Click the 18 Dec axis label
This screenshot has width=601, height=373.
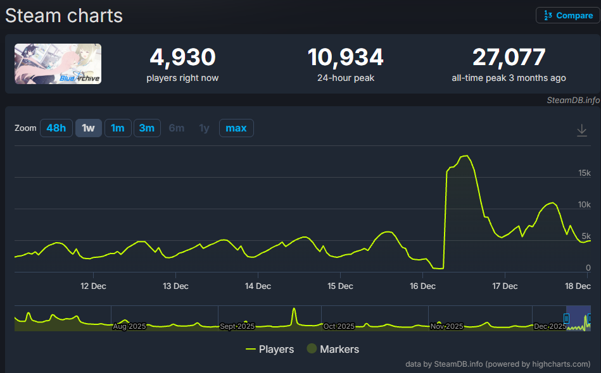point(578,286)
